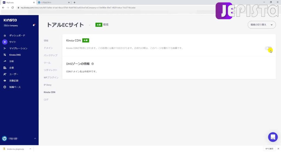Open 知識ベース in sidebar
Screen dimensions: 281x152
click(15, 87)
